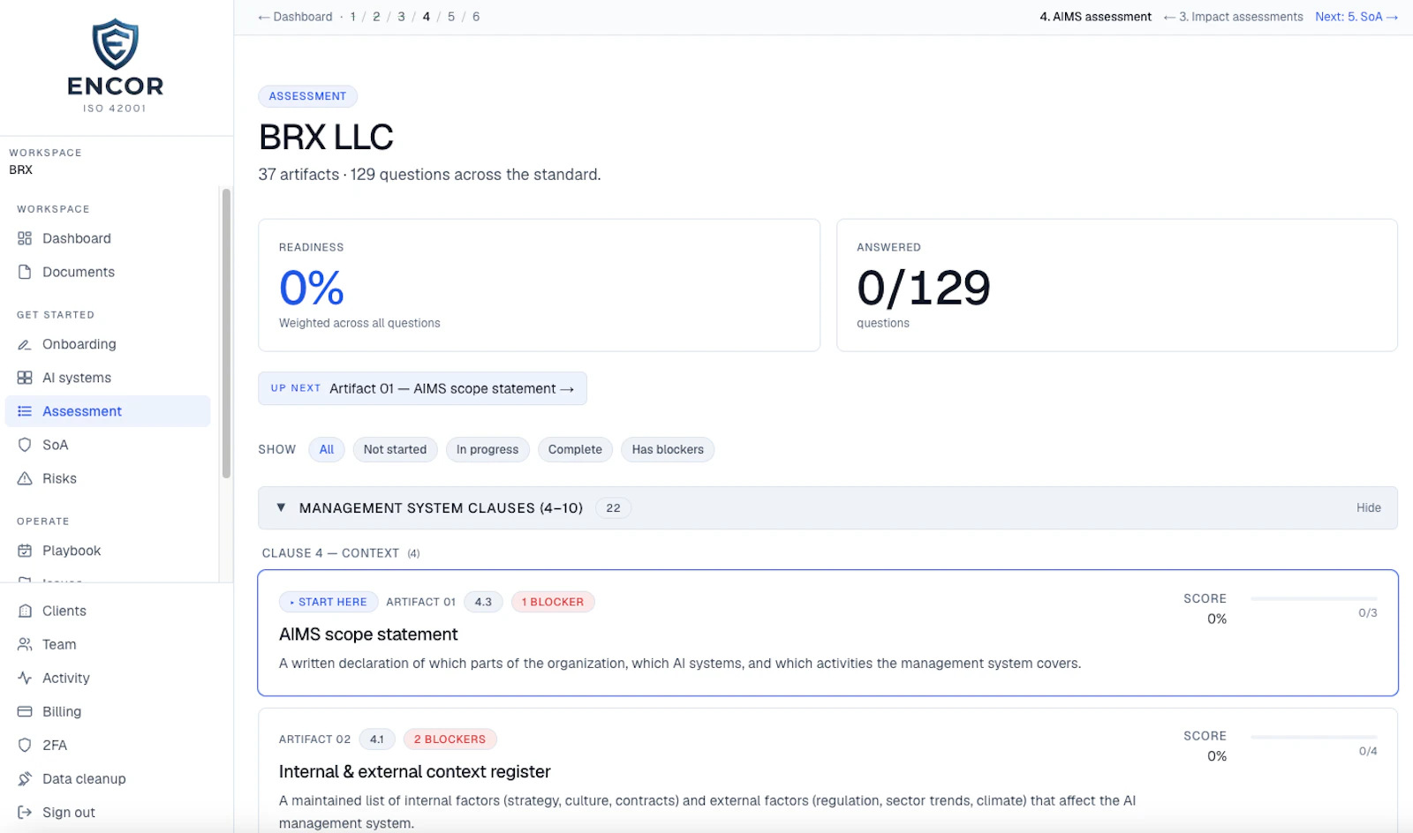Go to Next: 5. SoA

point(1356,17)
